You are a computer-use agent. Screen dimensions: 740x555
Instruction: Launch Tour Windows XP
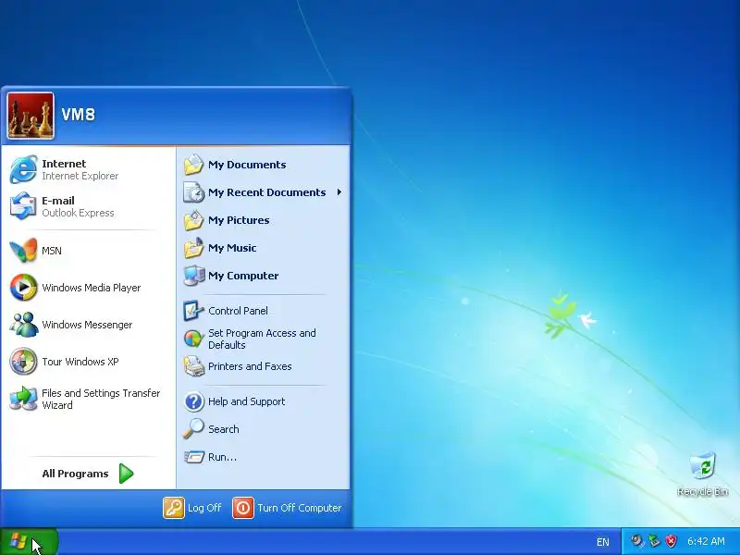tap(88, 362)
